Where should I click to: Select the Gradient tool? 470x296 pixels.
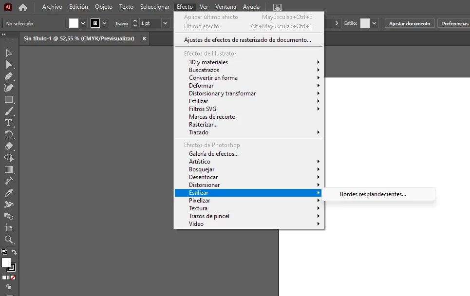click(9, 169)
